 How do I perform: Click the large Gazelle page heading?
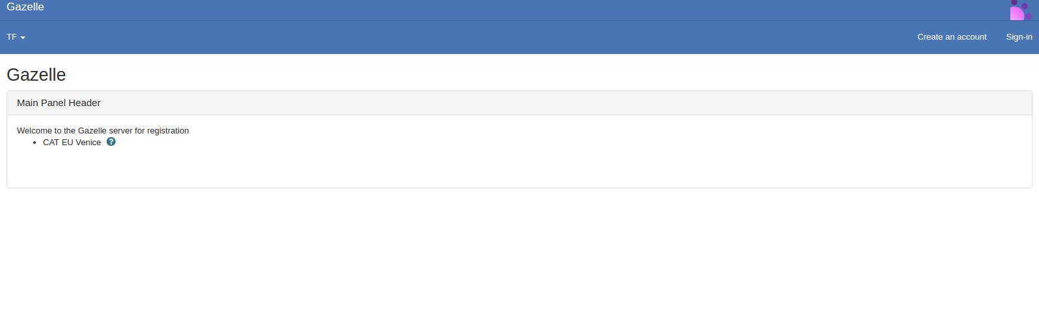(x=36, y=75)
